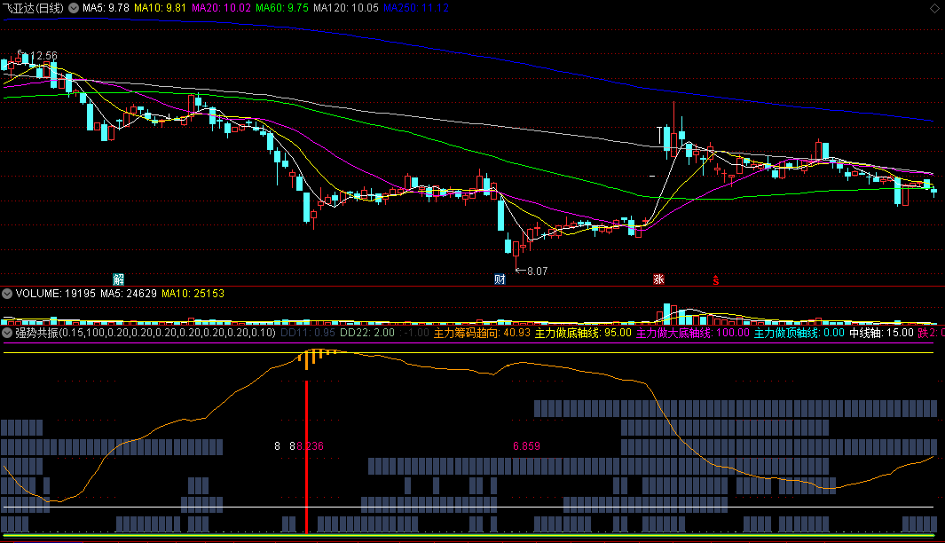Click the stock title 飞亚达(日线)
Image resolution: width=945 pixels, height=543 pixels.
[x=33, y=8]
